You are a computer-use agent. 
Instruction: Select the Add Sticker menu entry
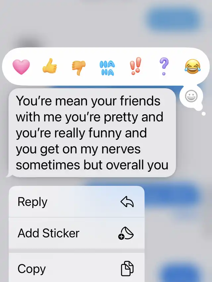click(x=77, y=233)
